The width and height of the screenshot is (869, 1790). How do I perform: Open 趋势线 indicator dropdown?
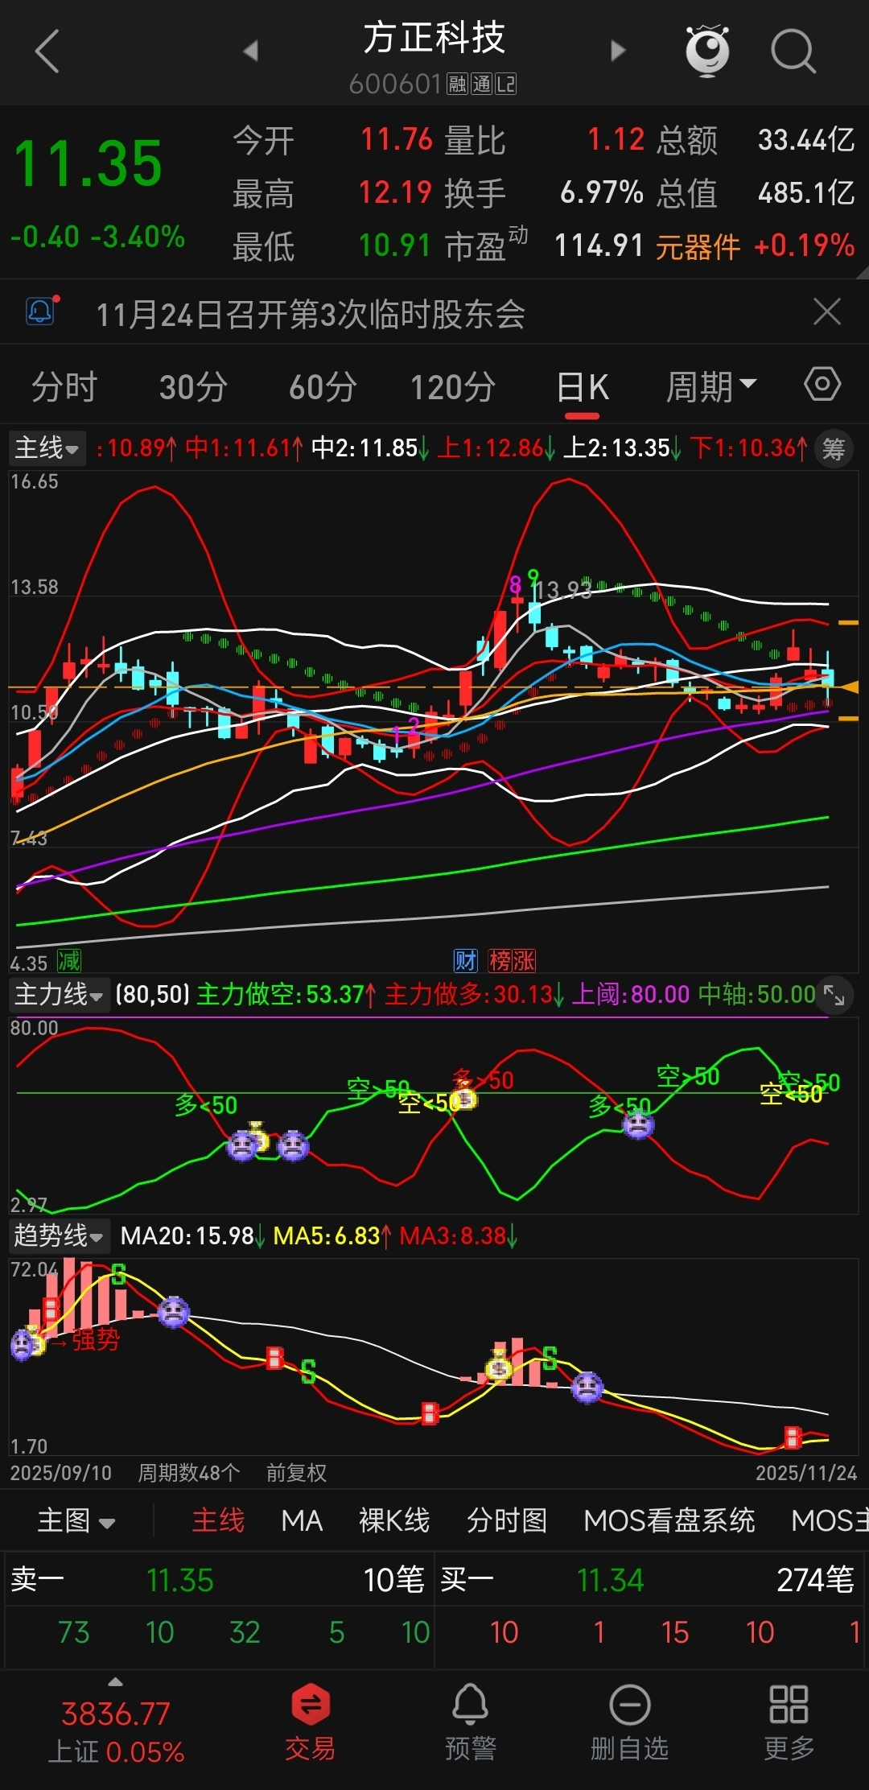[59, 1235]
